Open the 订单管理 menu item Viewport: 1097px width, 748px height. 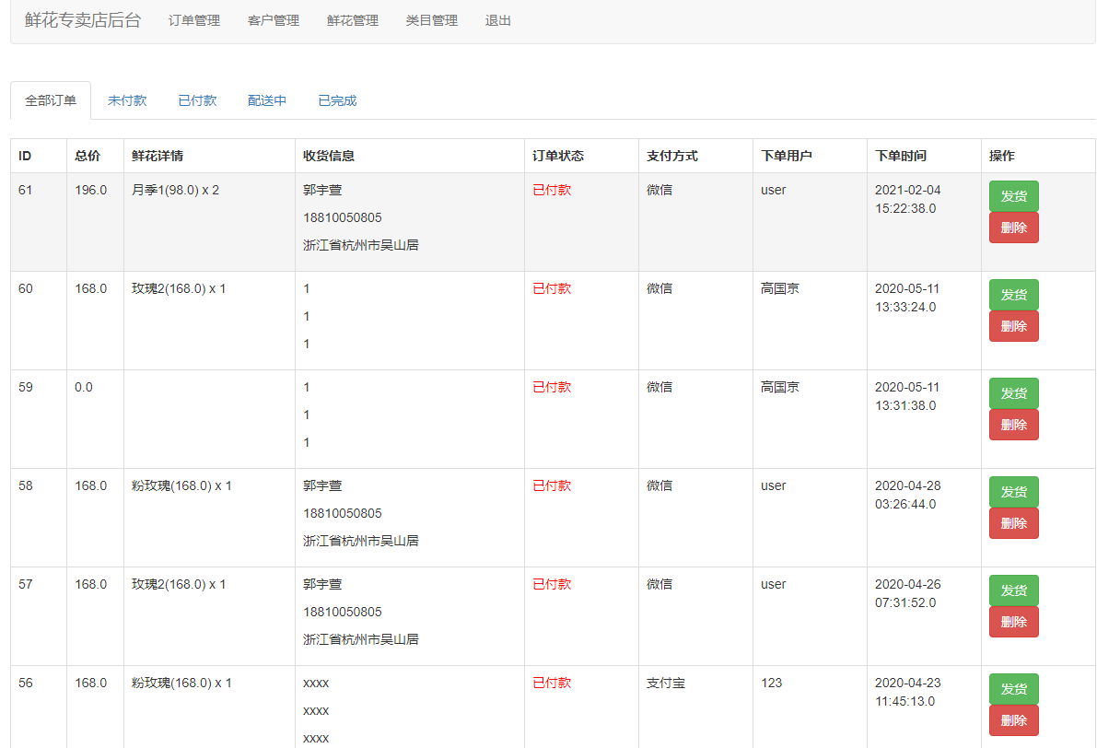pos(193,20)
